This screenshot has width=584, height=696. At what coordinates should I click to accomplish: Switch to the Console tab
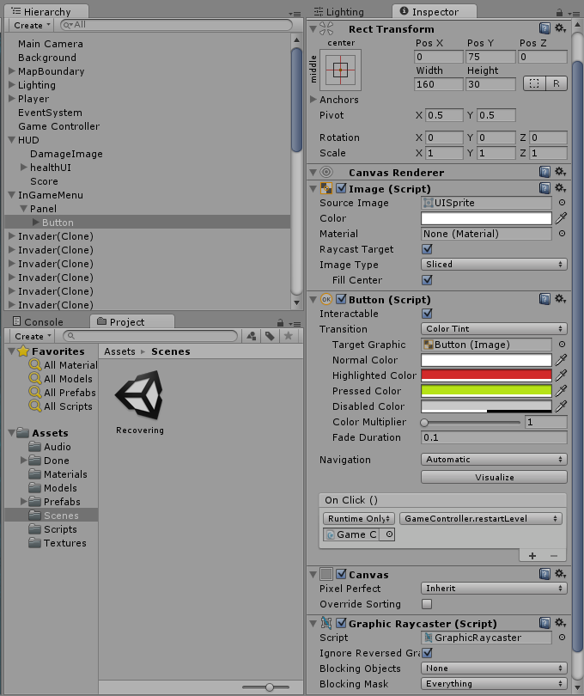(x=43, y=322)
